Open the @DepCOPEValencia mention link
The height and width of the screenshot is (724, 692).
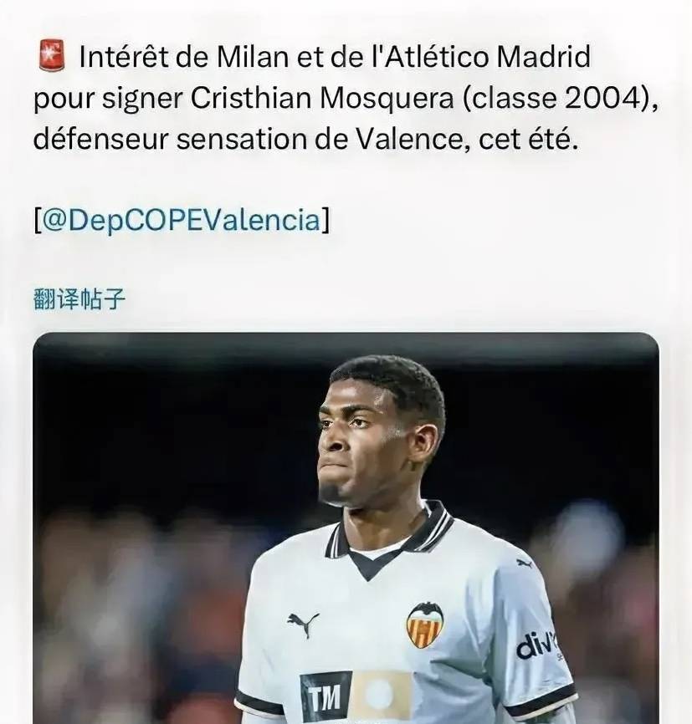click(182, 220)
